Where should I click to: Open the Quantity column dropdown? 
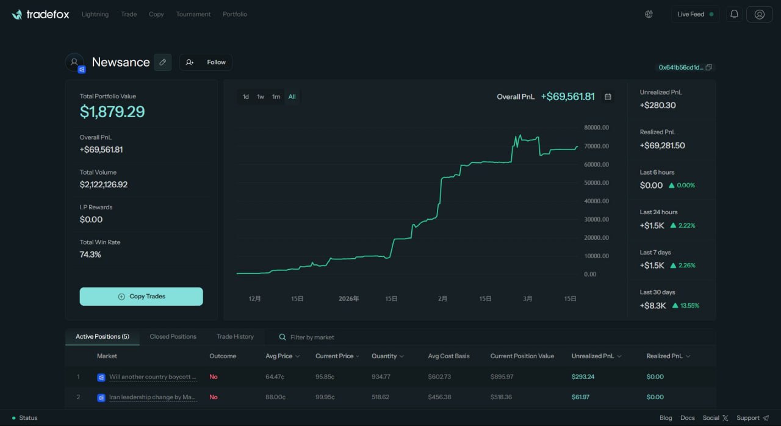387,356
